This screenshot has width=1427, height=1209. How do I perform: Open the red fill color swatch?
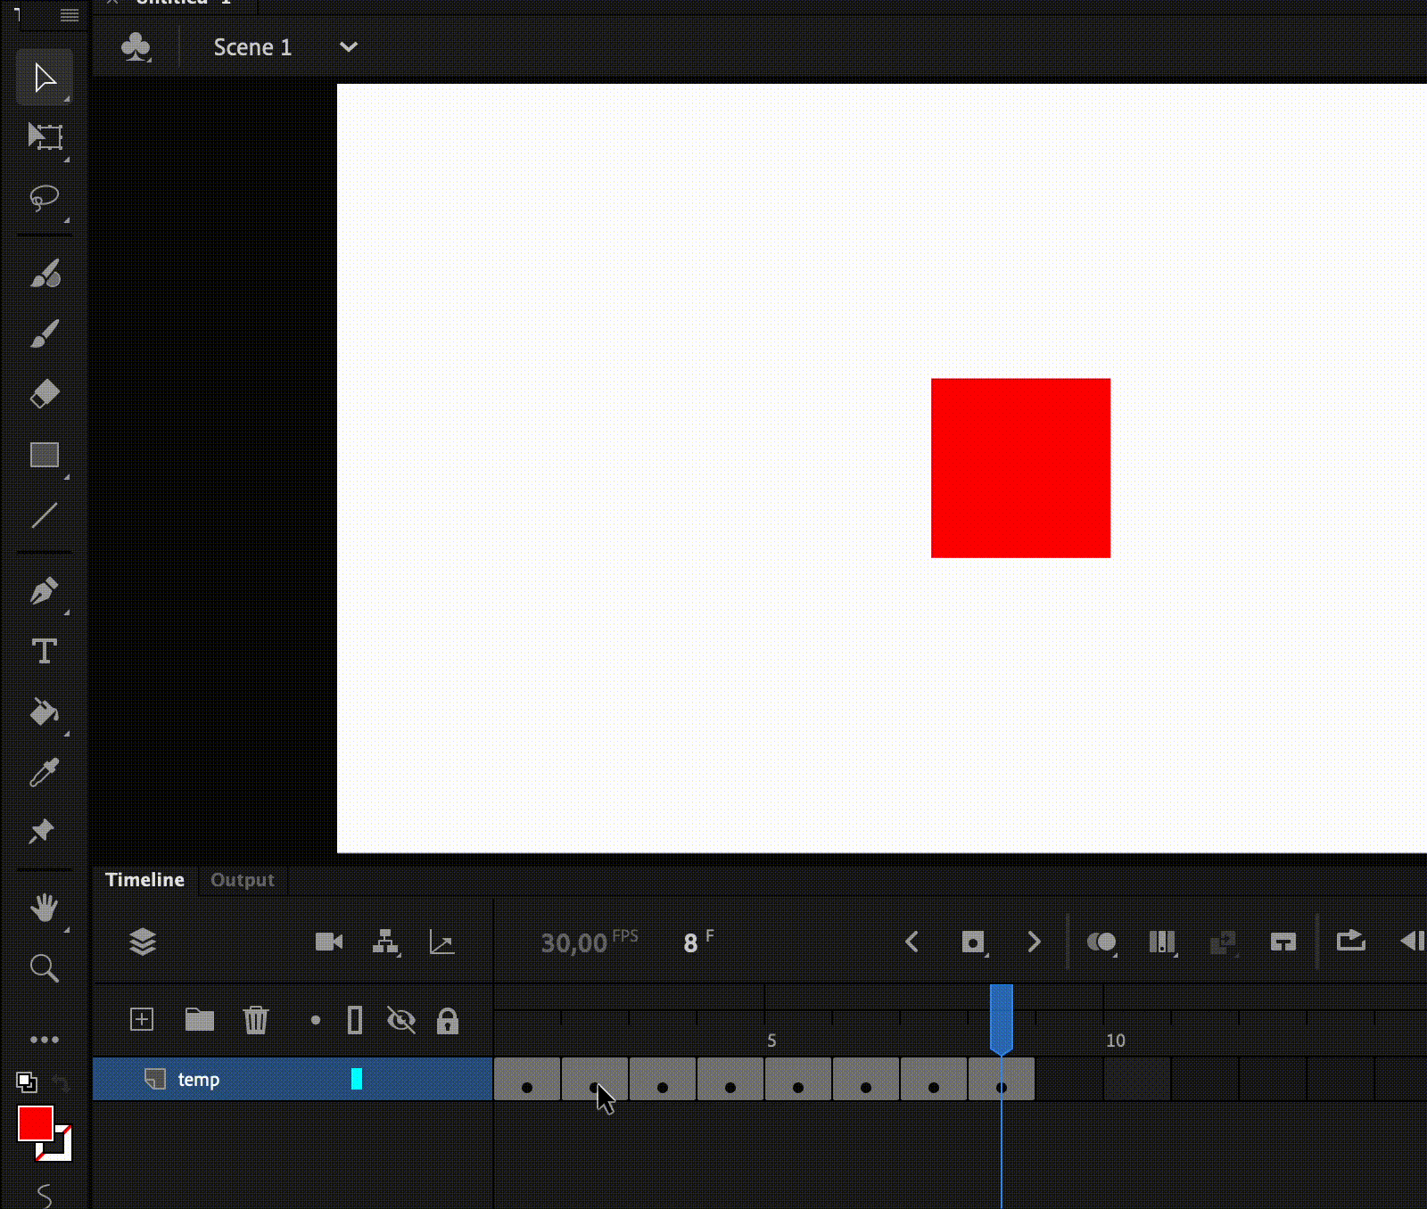(x=36, y=1123)
